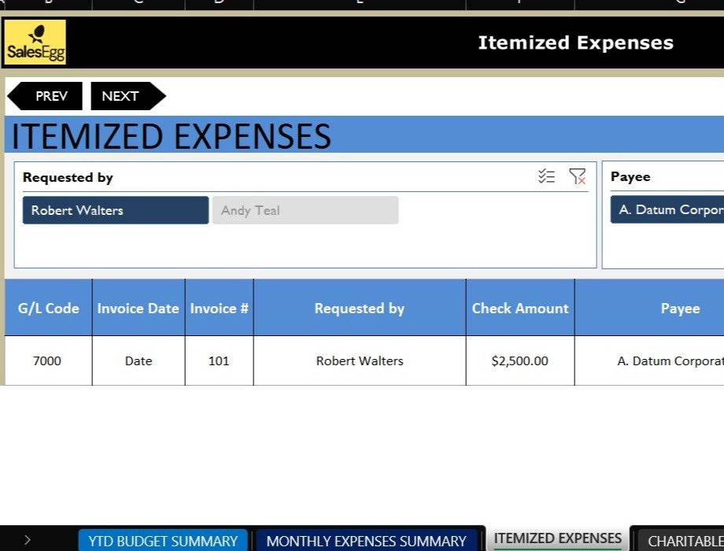Select Robert Walters in the slicer

[116, 210]
